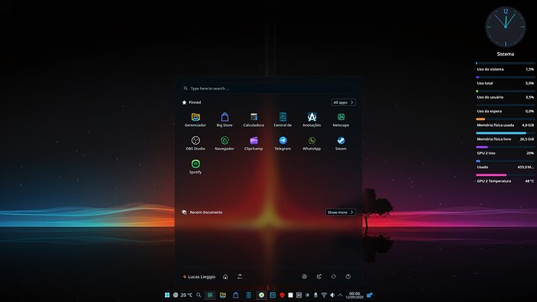Click the Recent documents heading
The width and height of the screenshot is (537, 302).
tap(205, 212)
